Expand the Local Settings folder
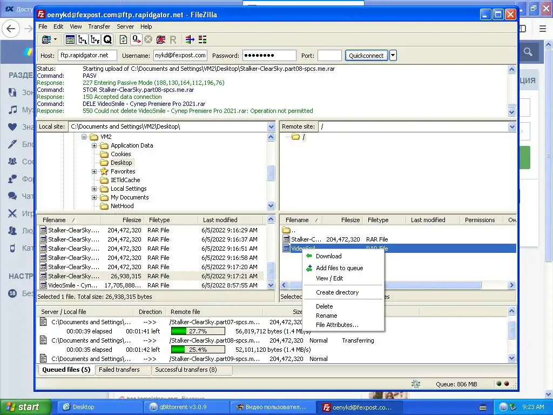The image size is (553, 415). pyautogui.click(x=94, y=189)
